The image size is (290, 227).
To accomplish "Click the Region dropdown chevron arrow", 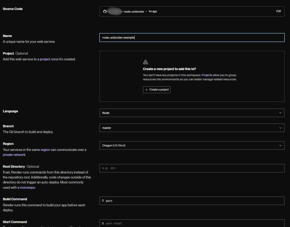I will [280, 145].
